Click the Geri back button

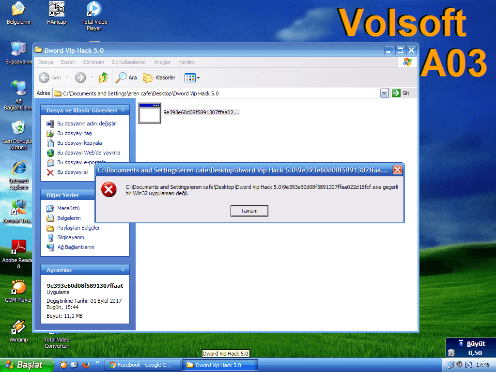click(50, 77)
